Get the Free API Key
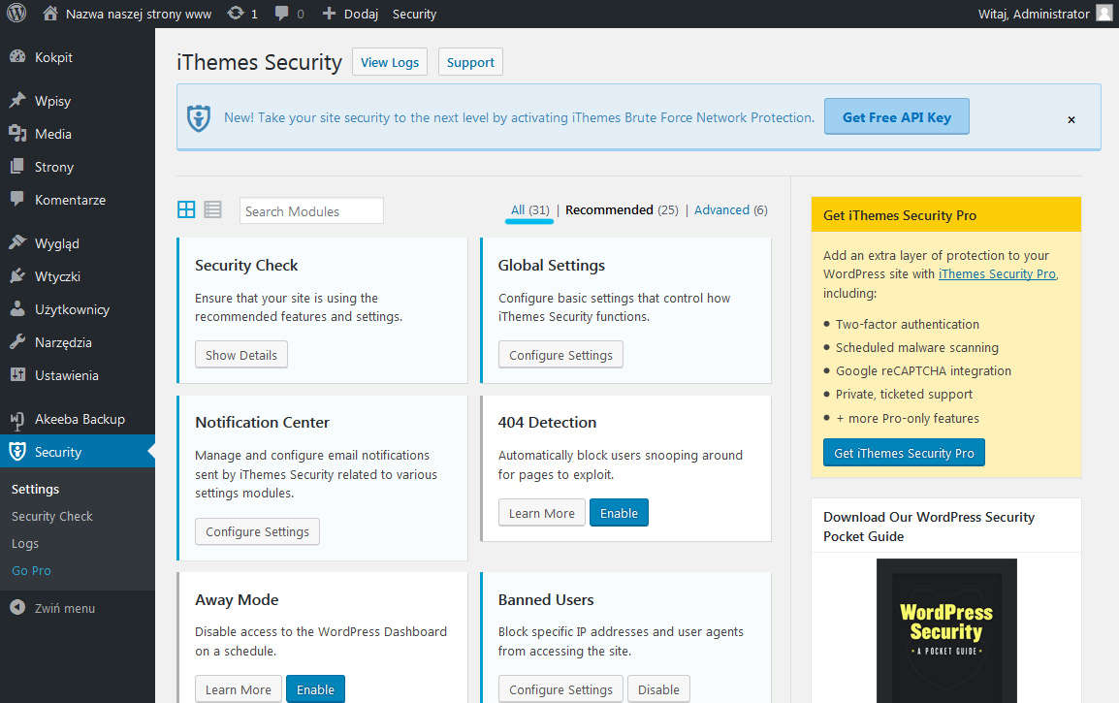Viewport: 1119px width, 703px height. click(896, 117)
